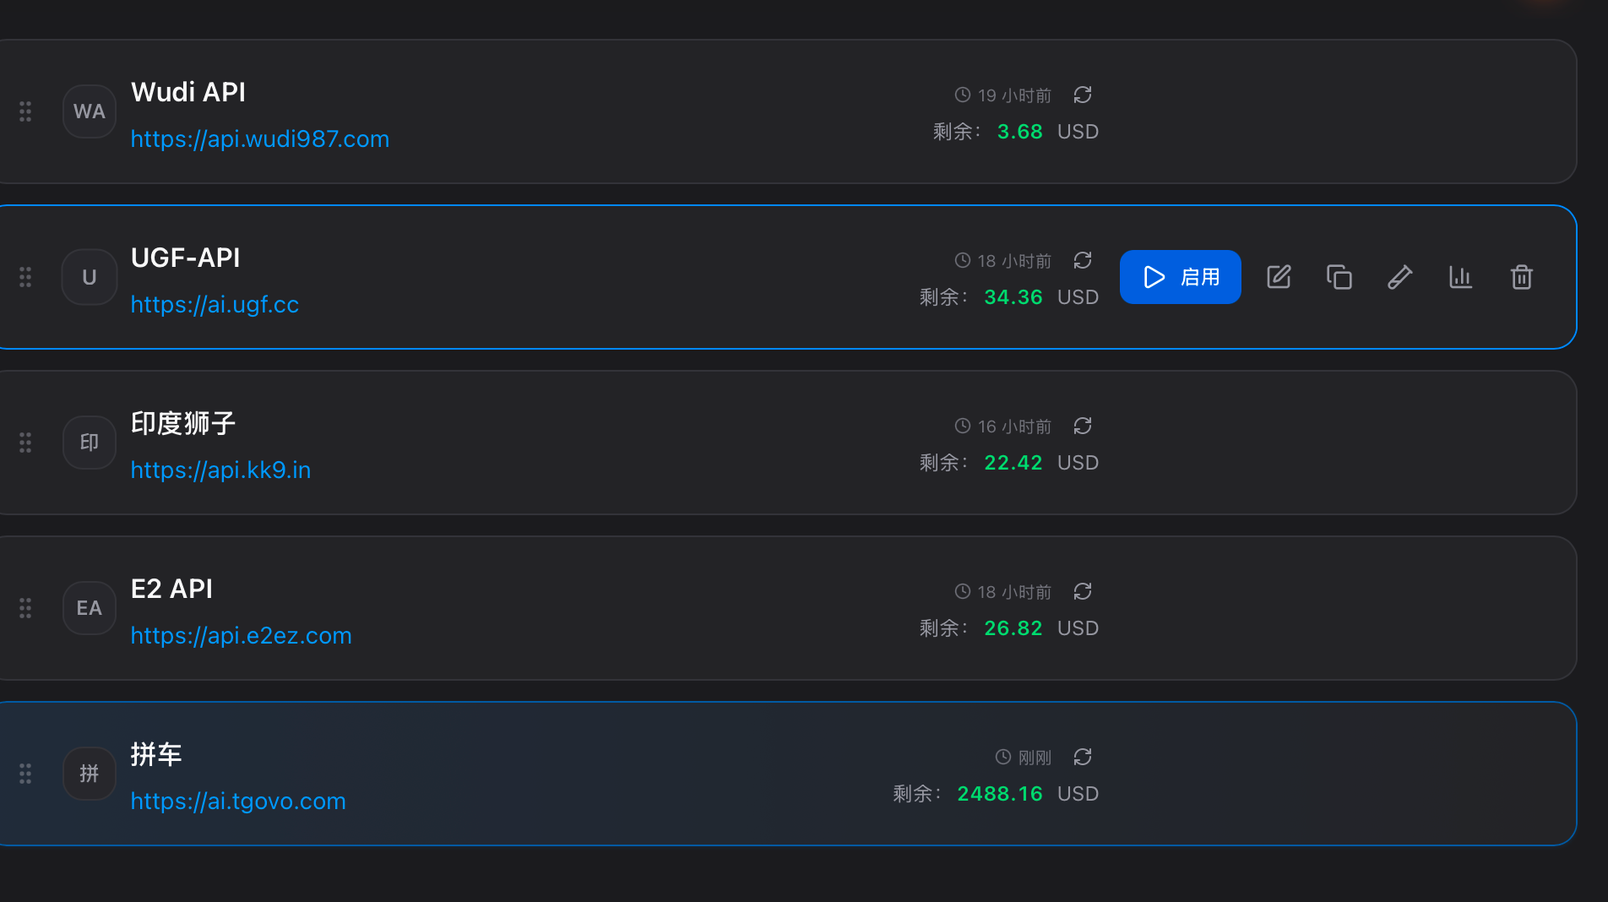
Task: Delete the UGF-API provider
Action: coord(1522,277)
